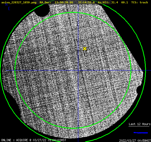Viewport: 151px width, 142px height.
Task: Click the Dec value 37:14:52.8
Action: [x=86, y=2]
